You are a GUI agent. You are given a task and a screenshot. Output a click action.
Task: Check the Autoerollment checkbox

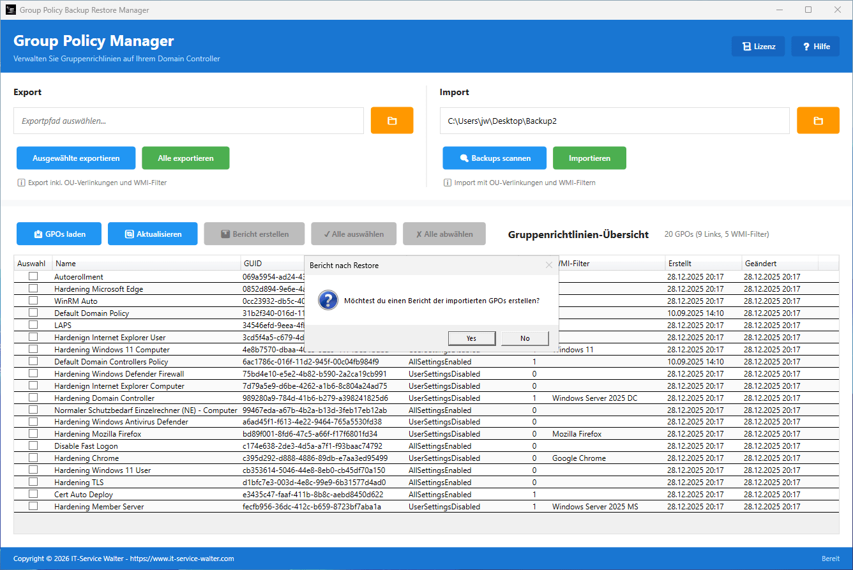coord(33,276)
